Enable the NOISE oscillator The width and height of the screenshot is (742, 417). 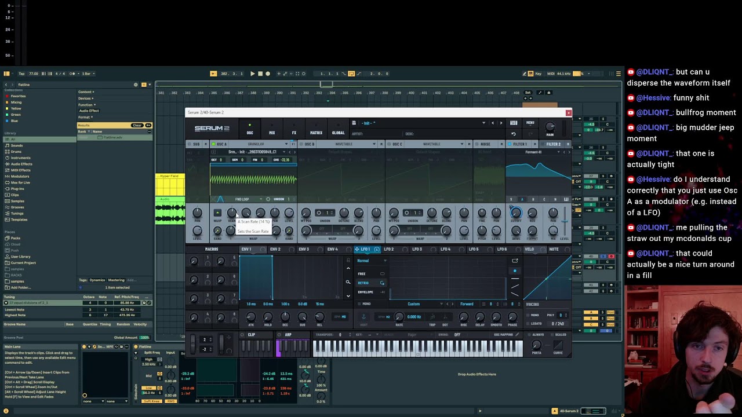coord(477,144)
